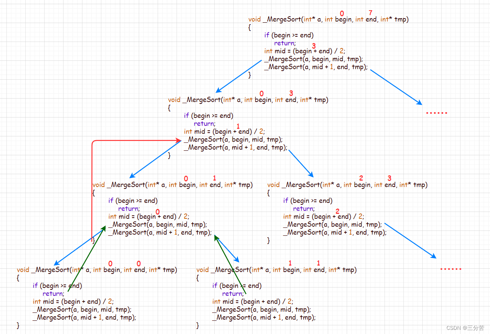Click the _MergeSort signature annotated 0 and 7

coord(329,19)
